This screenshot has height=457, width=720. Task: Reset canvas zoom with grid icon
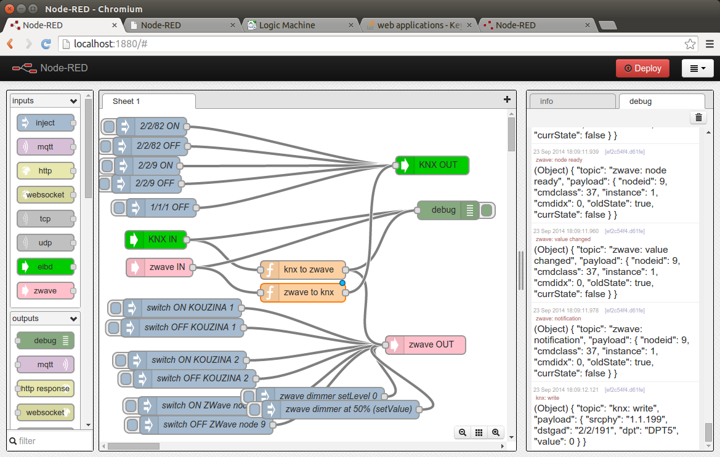click(x=479, y=432)
